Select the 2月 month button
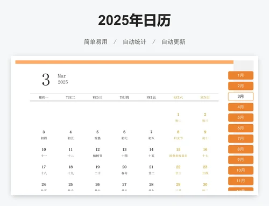 [x=240, y=86]
